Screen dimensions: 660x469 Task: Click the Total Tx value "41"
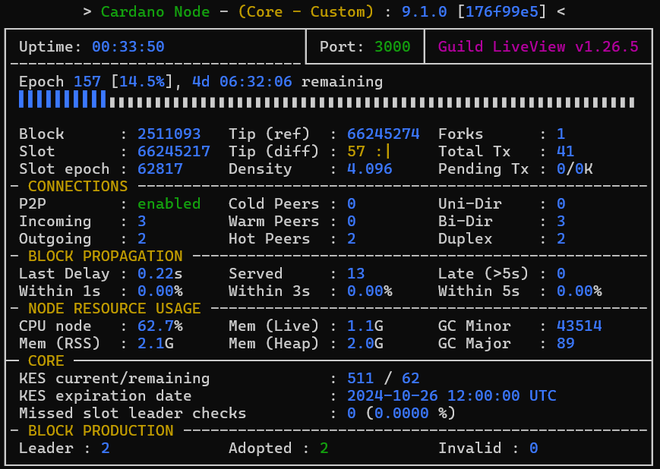tap(565, 152)
